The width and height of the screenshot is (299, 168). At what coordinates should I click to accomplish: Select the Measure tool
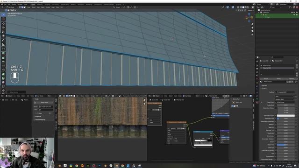[x=3, y=45]
